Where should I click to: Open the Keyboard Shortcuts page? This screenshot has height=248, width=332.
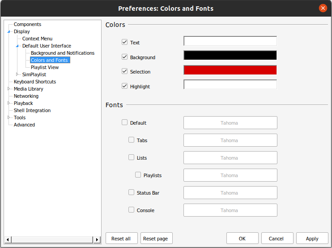click(35, 82)
